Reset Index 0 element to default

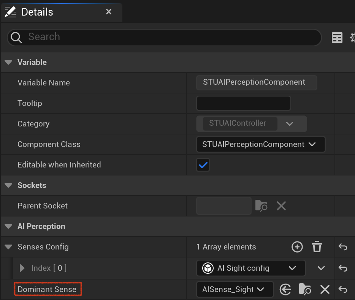pos(343,268)
